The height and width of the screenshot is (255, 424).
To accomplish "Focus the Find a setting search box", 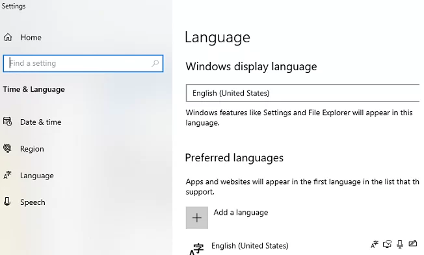I will click(x=83, y=64).
